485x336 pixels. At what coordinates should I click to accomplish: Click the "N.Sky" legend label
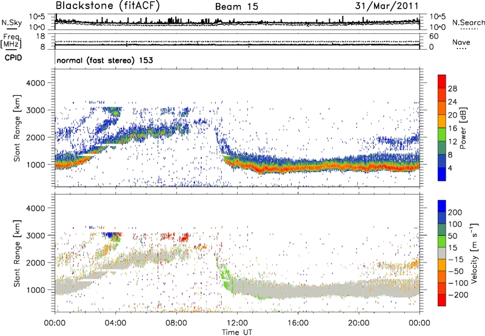point(12,22)
